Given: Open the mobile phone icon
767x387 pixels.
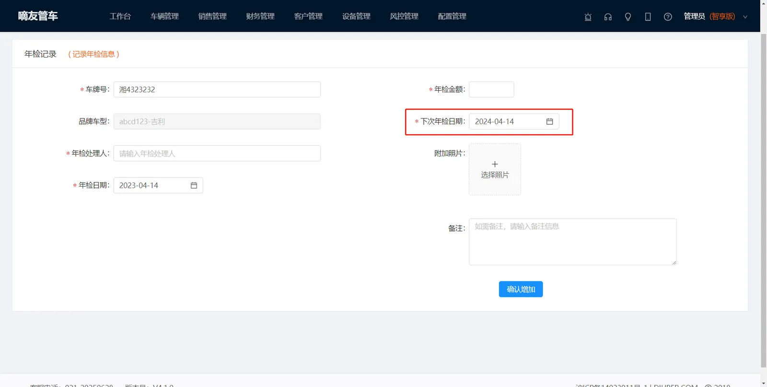Looking at the screenshot, I should (x=648, y=17).
